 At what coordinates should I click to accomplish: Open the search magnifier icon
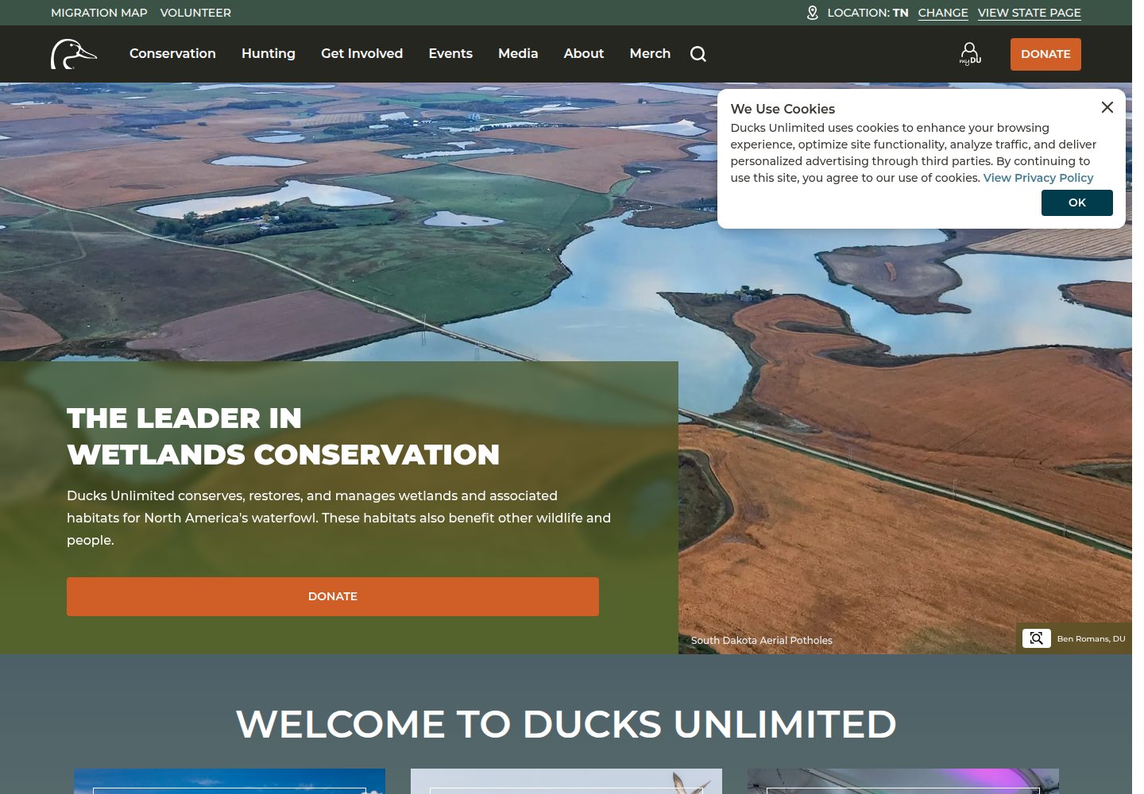[x=698, y=54]
